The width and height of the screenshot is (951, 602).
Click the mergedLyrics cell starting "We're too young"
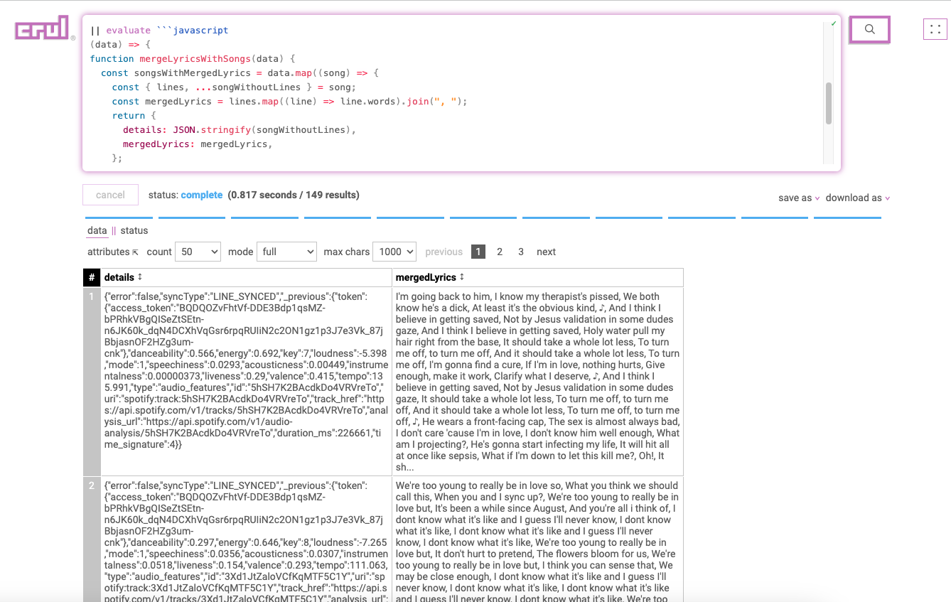click(538, 539)
